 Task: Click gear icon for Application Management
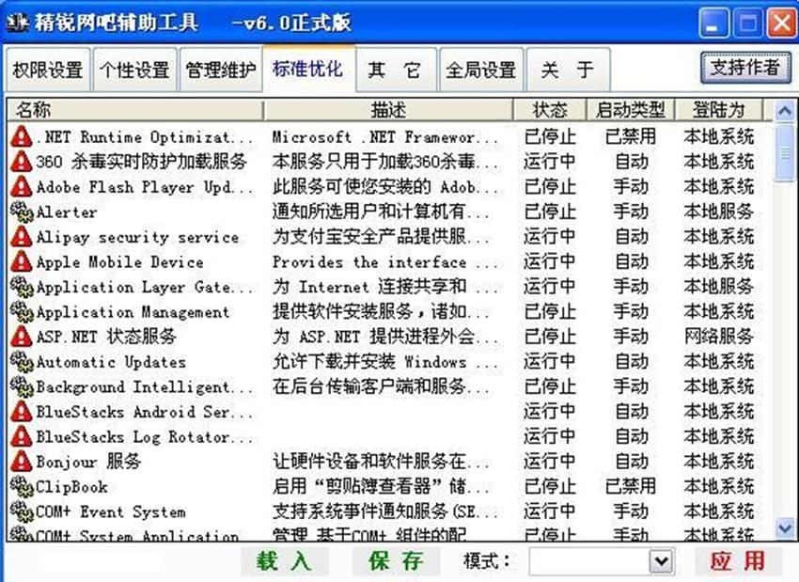[22, 311]
